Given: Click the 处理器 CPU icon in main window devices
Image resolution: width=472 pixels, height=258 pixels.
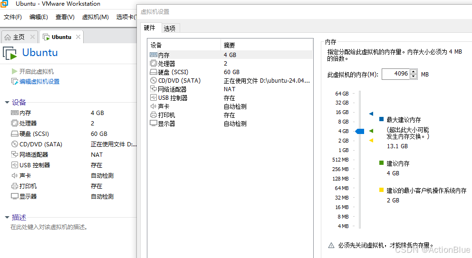Looking at the screenshot, I should click(x=14, y=123).
